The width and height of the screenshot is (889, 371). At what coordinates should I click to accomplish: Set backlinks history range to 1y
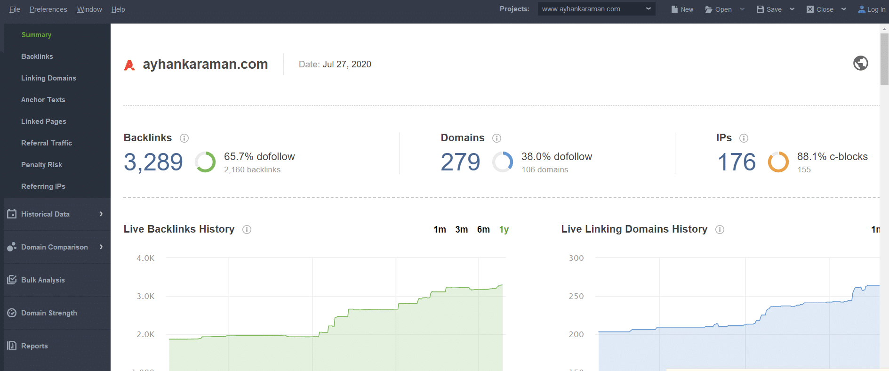click(504, 229)
